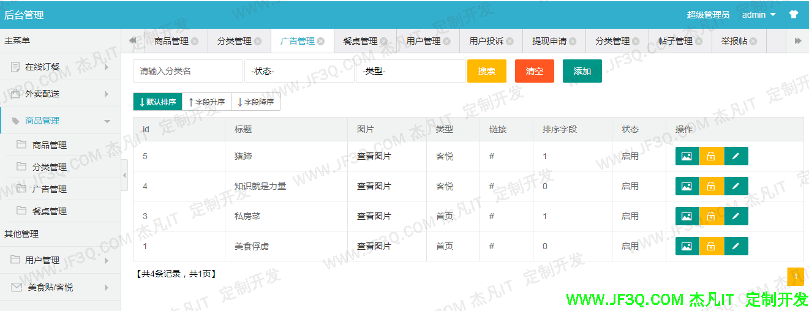Expand 用户管理 menu in sidebar
Viewport: 809px width, 311px height.
click(x=60, y=260)
